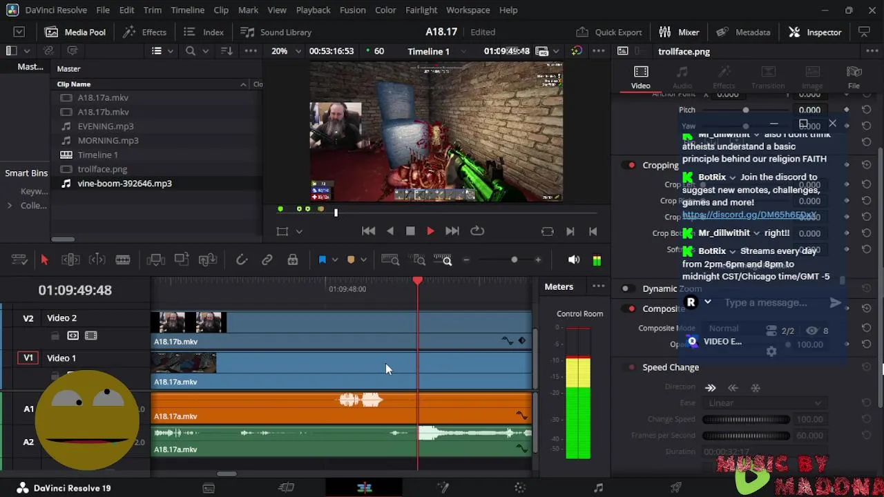The height and width of the screenshot is (497, 884).
Task: Adjust the timeline zoom slider
Action: pyautogui.click(x=502, y=260)
